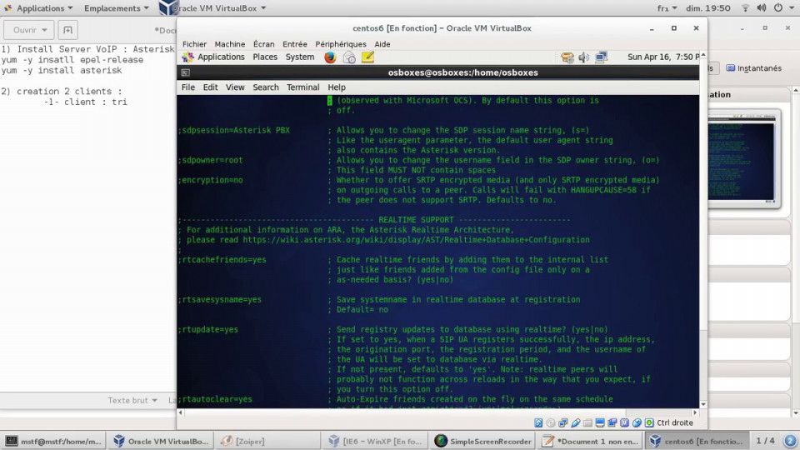Click the keyboard capture arrow status icon
800x450 pixels.
(x=649, y=423)
